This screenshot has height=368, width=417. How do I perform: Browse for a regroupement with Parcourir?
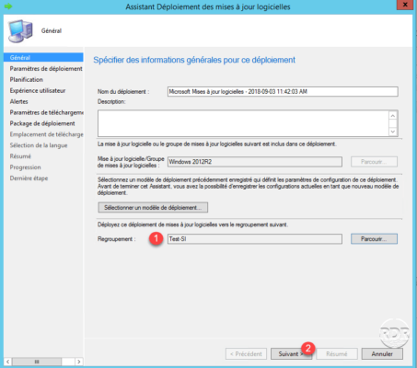[x=374, y=239]
